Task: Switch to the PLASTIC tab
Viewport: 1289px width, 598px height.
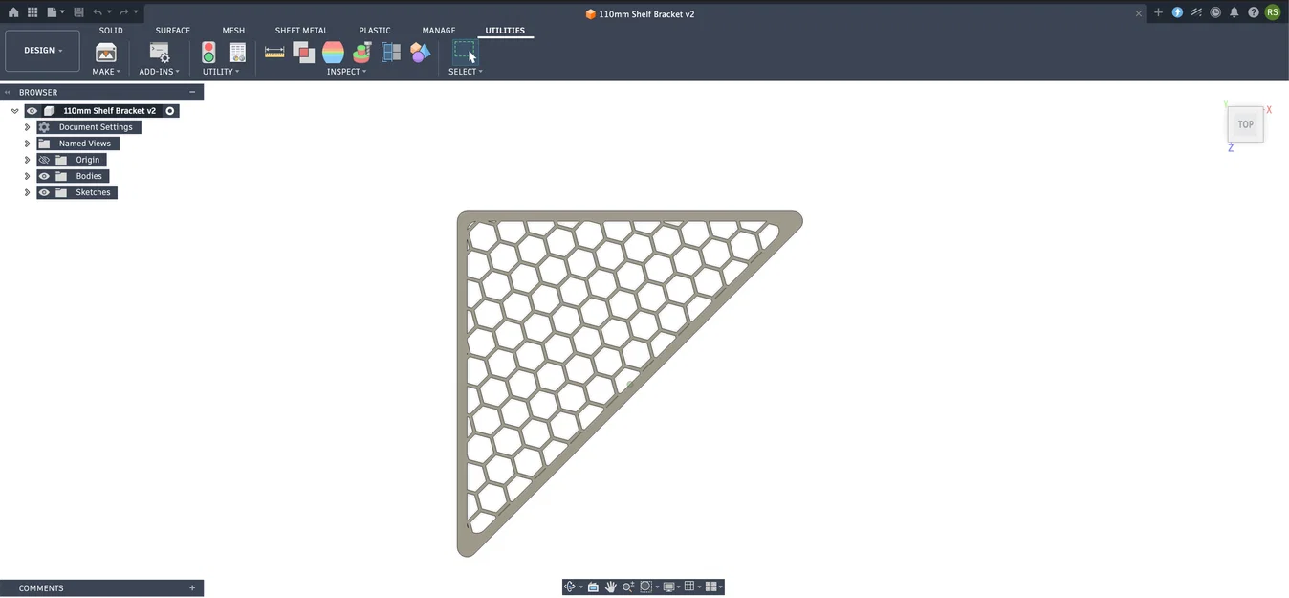Action: (375, 31)
